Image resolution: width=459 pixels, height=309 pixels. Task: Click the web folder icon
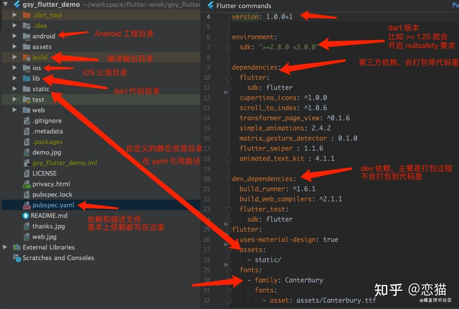click(x=27, y=110)
